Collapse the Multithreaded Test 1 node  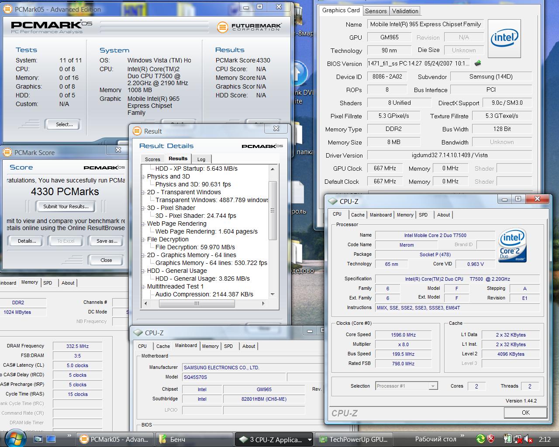[x=143, y=286]
